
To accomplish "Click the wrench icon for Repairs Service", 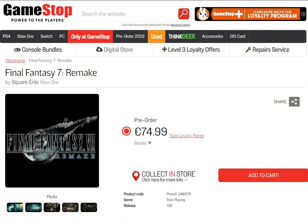I will pyautogui.click(x=248, y=50).
